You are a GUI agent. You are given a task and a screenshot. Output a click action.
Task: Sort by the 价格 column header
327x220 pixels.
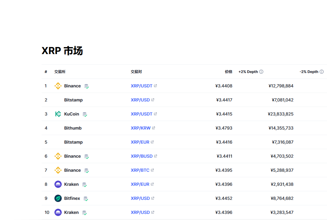pyautogui.click(x=228, y=72)
